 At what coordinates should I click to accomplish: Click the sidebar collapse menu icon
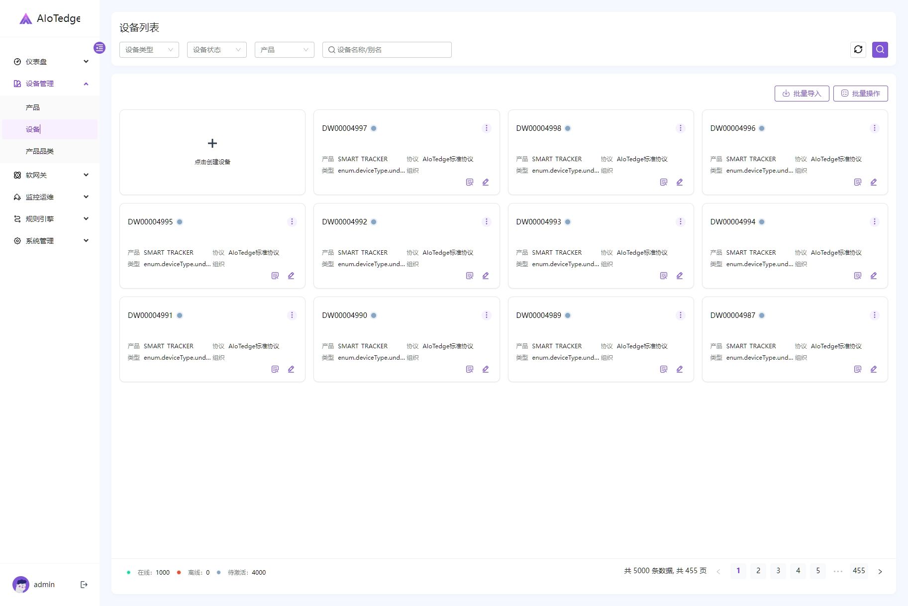pos(100,48)
